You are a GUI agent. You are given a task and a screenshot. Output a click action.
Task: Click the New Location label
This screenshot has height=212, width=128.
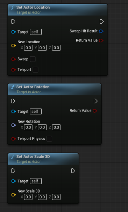pyautogui.click(x=29, y=42)
